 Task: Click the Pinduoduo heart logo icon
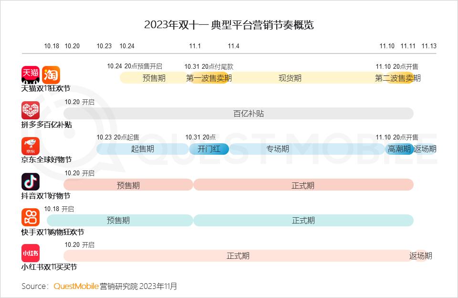click(x=31, y=110)
